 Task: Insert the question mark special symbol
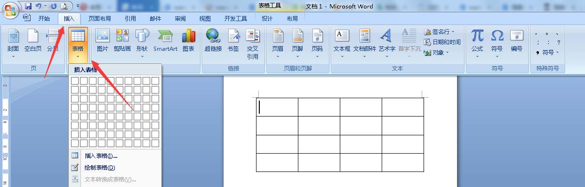(x=558, y=42)
